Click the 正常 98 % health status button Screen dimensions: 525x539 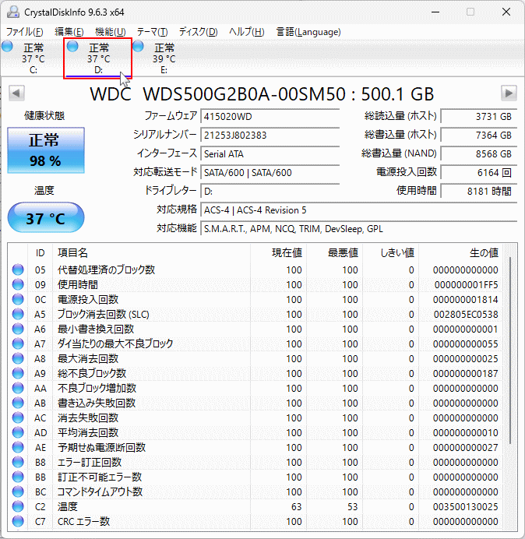tap(46, 150)
